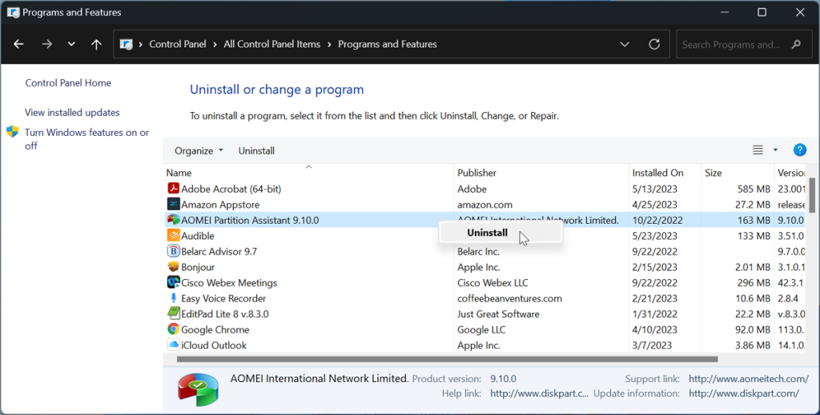Click the Search Programs and Features field
Screen dimensions: 820x415
[742, 44]
